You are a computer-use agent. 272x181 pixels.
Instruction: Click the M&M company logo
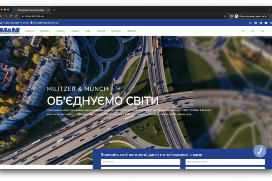(10, 31)
